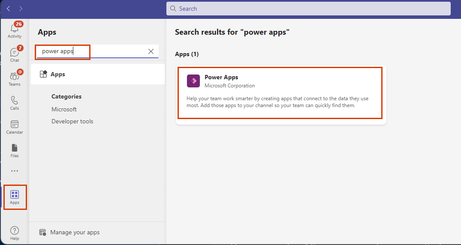
Task: Filter by Developer tools category
Action: pos(72,121)
